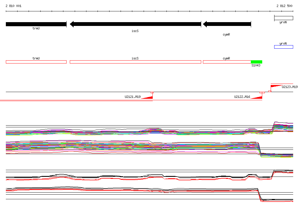
Task: Select the red-outlined cymR rectangle
Action: pyautogui.click(x=227, y=62)
